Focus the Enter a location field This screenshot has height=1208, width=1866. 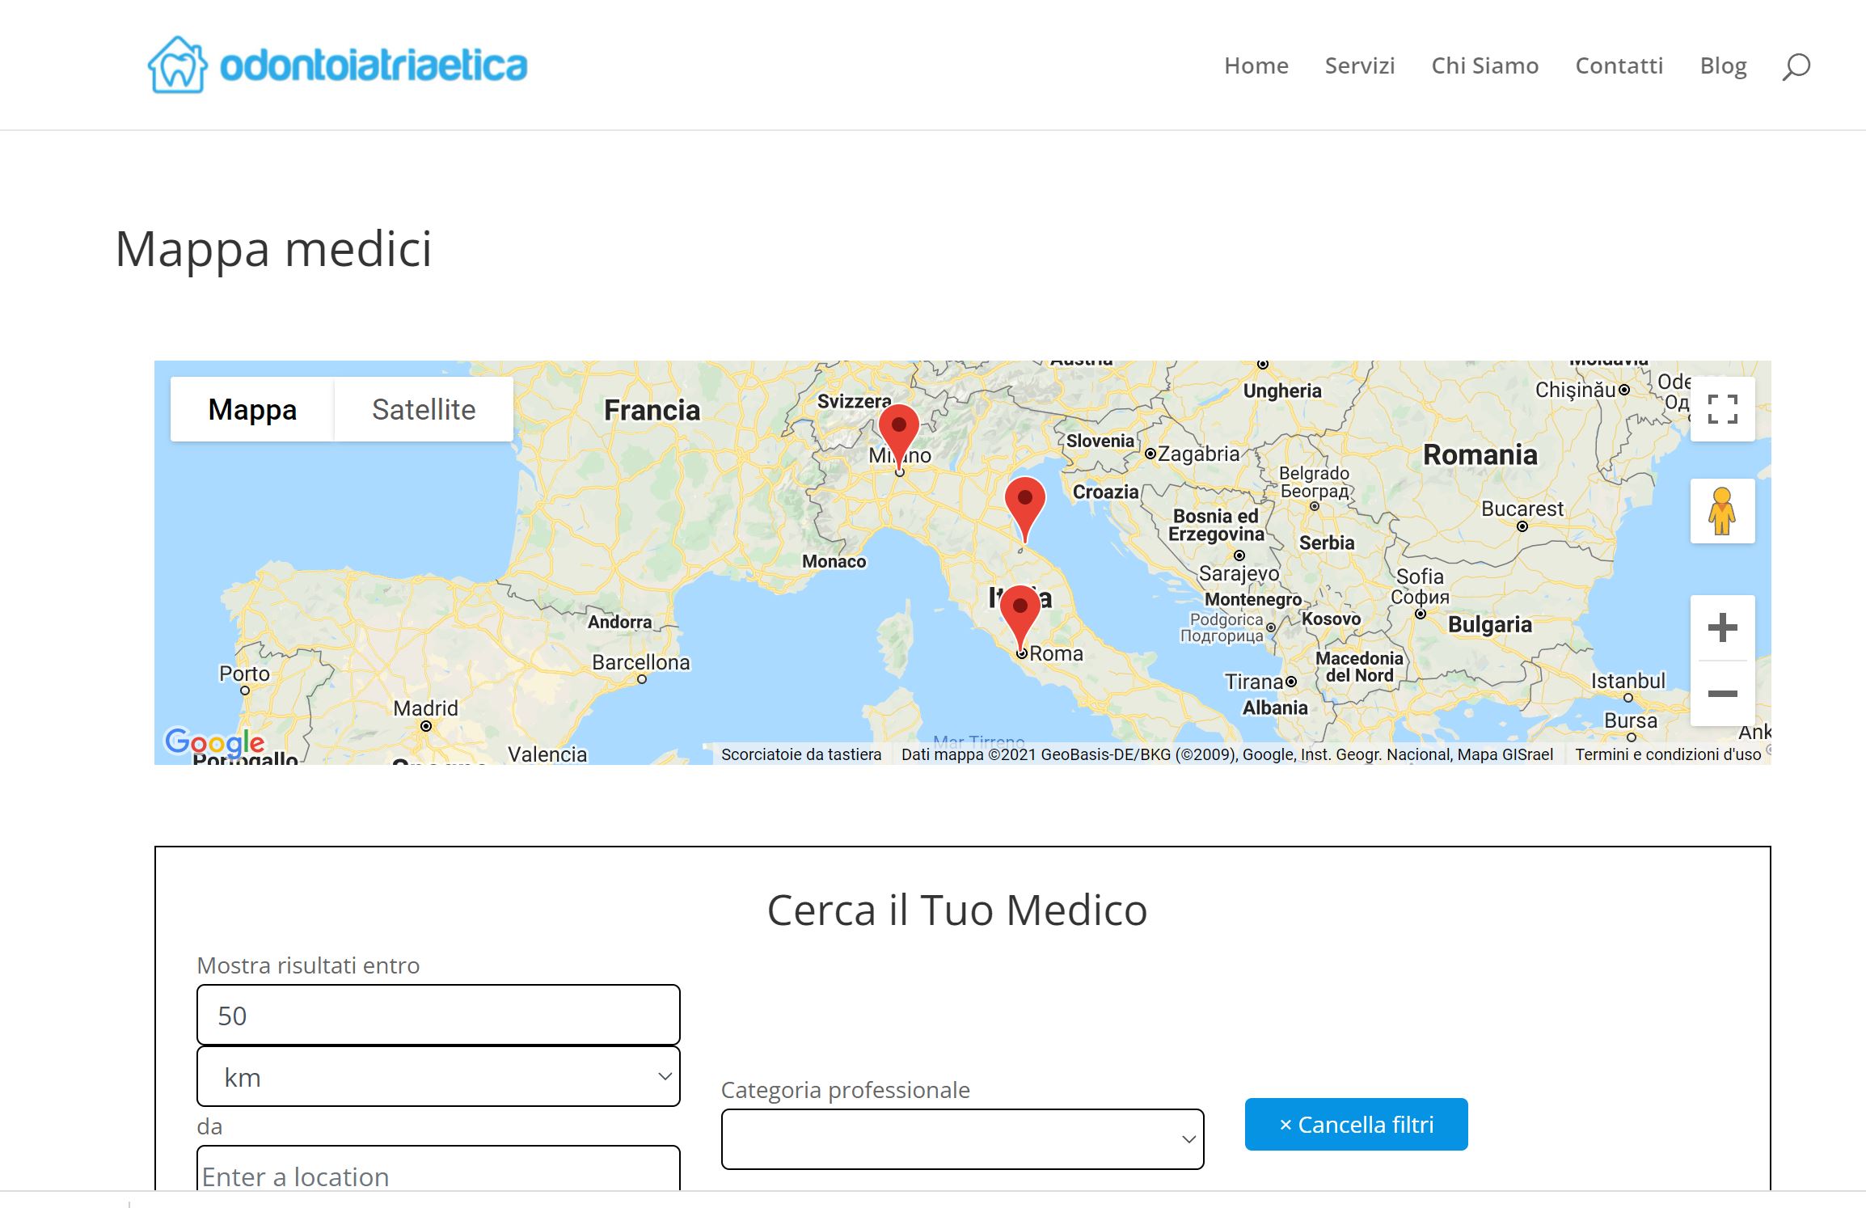point(438,1169)
